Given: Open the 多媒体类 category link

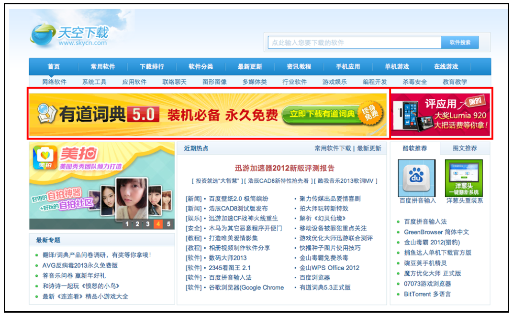Looking at the screenshot, I should tap(255, 82).
